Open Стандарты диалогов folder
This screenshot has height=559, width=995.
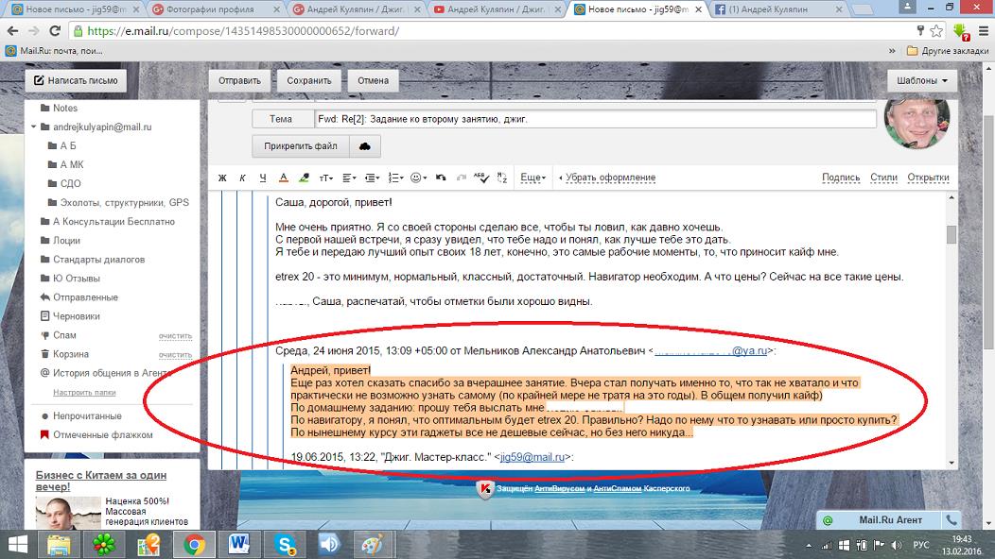pyautogui.click(x=92, y=260)
